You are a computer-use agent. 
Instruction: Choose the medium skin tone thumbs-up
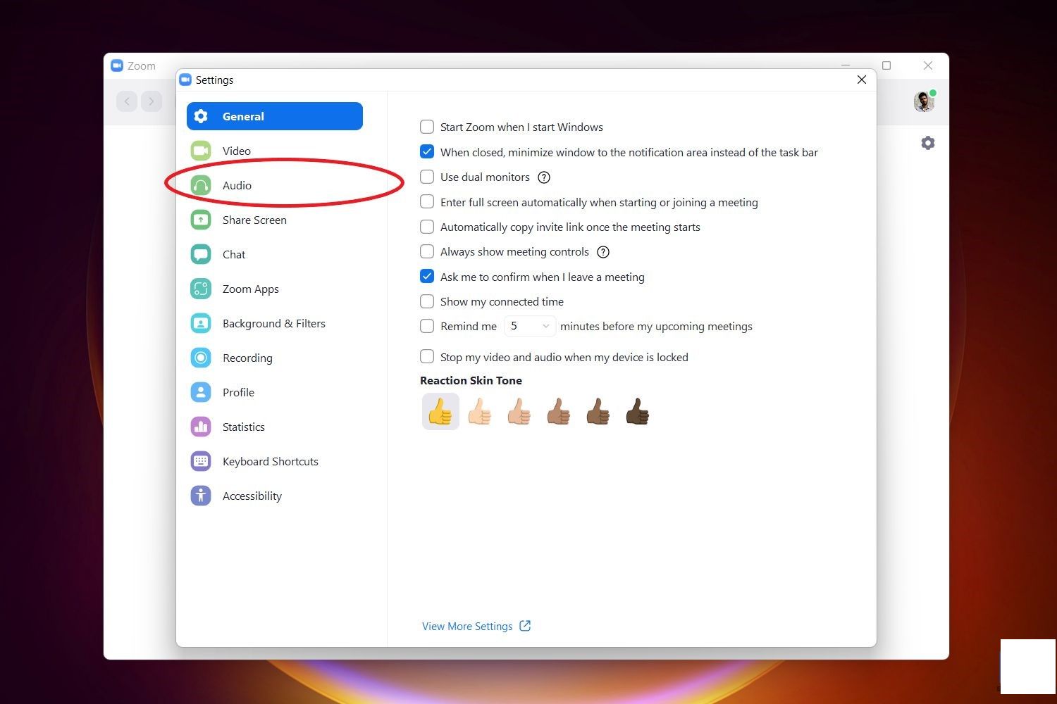tap(559, 412)
